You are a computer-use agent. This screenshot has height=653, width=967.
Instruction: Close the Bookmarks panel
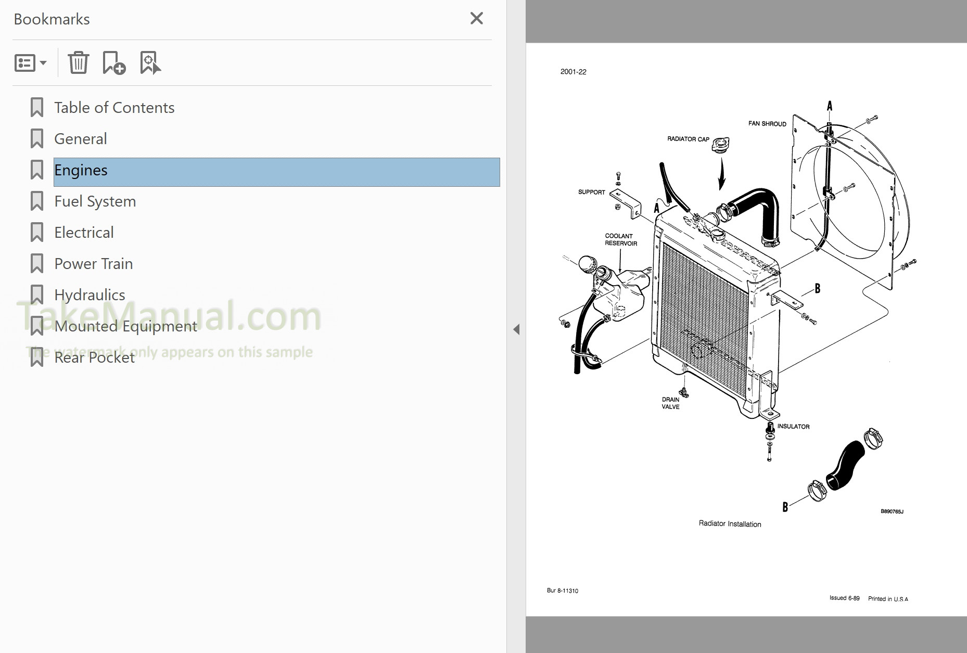pyautogui.click(x=476, y=18)
